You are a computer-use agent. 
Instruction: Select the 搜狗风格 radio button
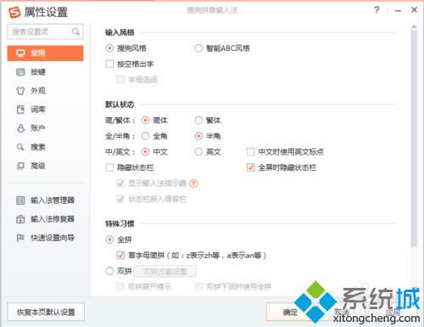109,48
